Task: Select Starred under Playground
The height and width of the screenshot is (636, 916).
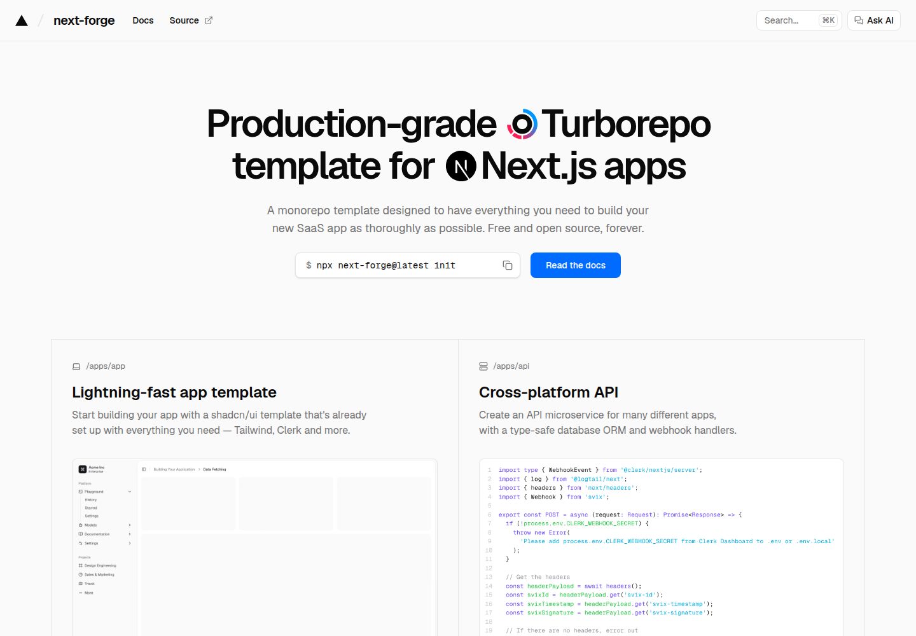Action: click(91, 508)
